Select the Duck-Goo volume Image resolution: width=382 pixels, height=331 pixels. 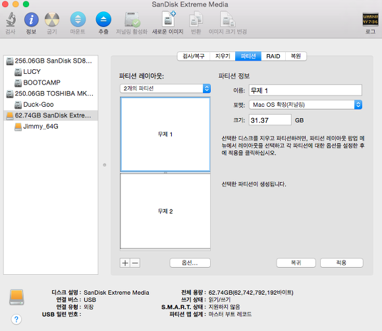coord(51,104)
